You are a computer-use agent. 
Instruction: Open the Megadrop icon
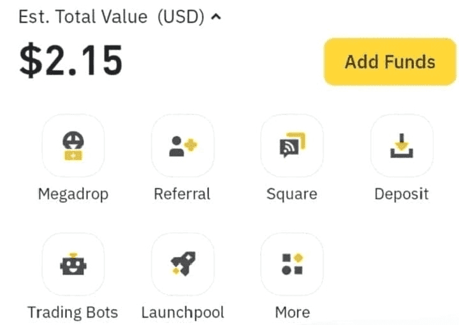[x=73, y=146]
